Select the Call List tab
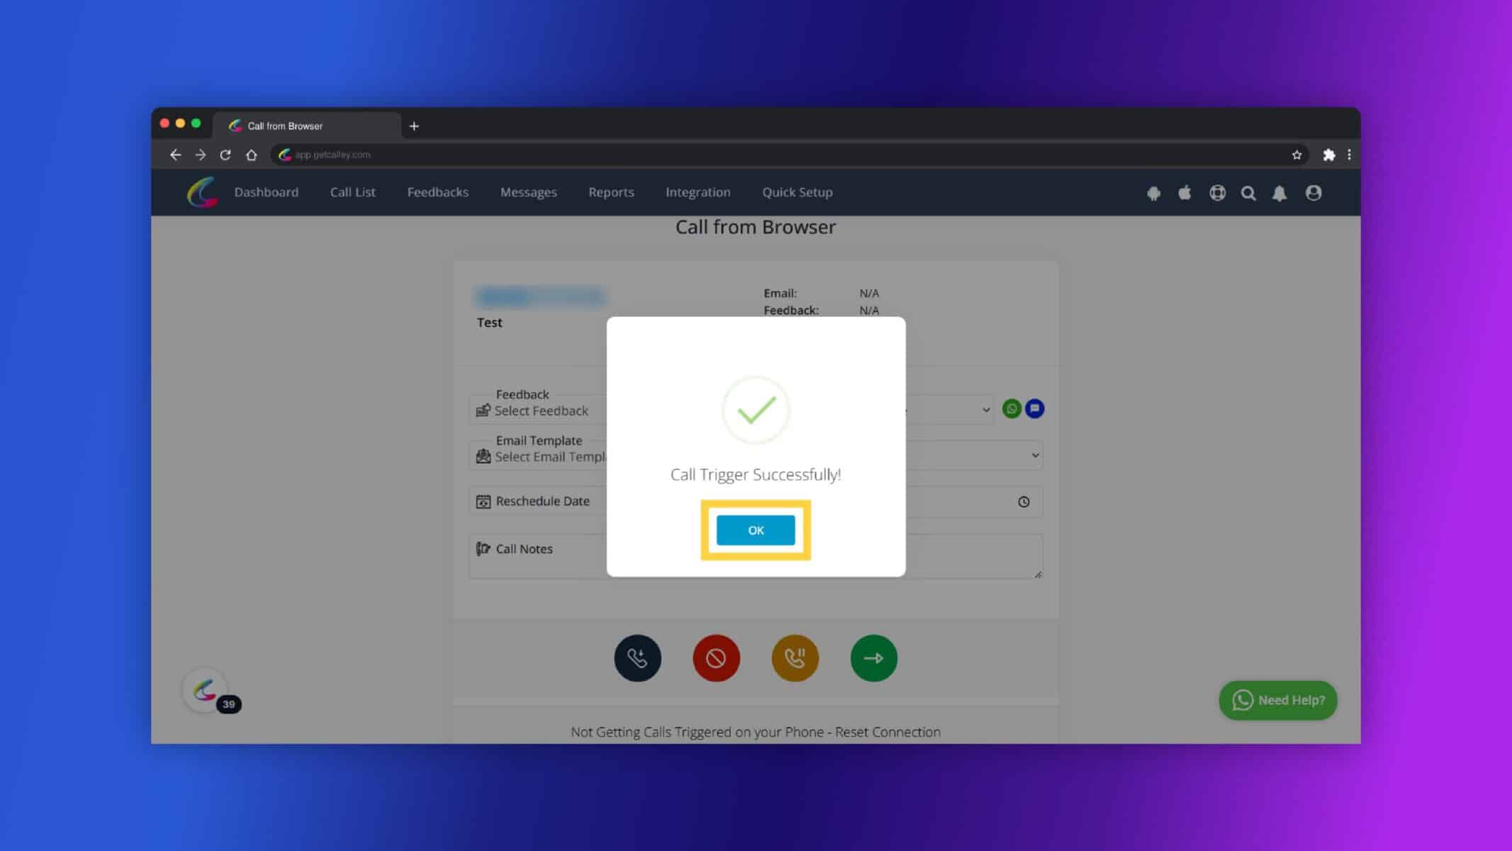The width and height of the screenshot is (1512, 851). [x=352, y=192]
